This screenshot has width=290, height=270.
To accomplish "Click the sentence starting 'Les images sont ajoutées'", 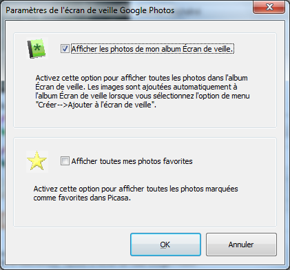I will [143, 96].
